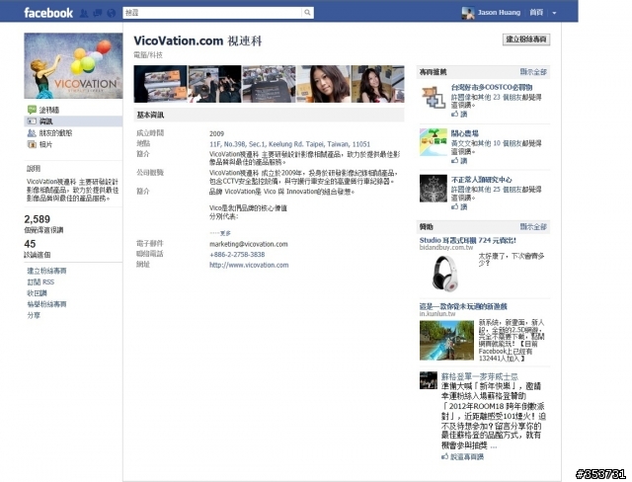632x482 pixels.
Task: Open the 蘇格登單一麥芽威士忌 ad title
Action: [479, 376]
